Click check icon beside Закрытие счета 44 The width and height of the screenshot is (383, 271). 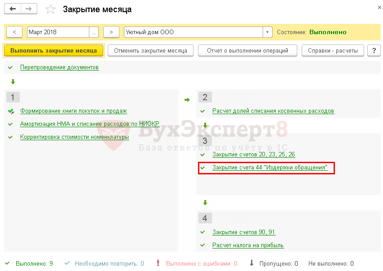(203, 168)
